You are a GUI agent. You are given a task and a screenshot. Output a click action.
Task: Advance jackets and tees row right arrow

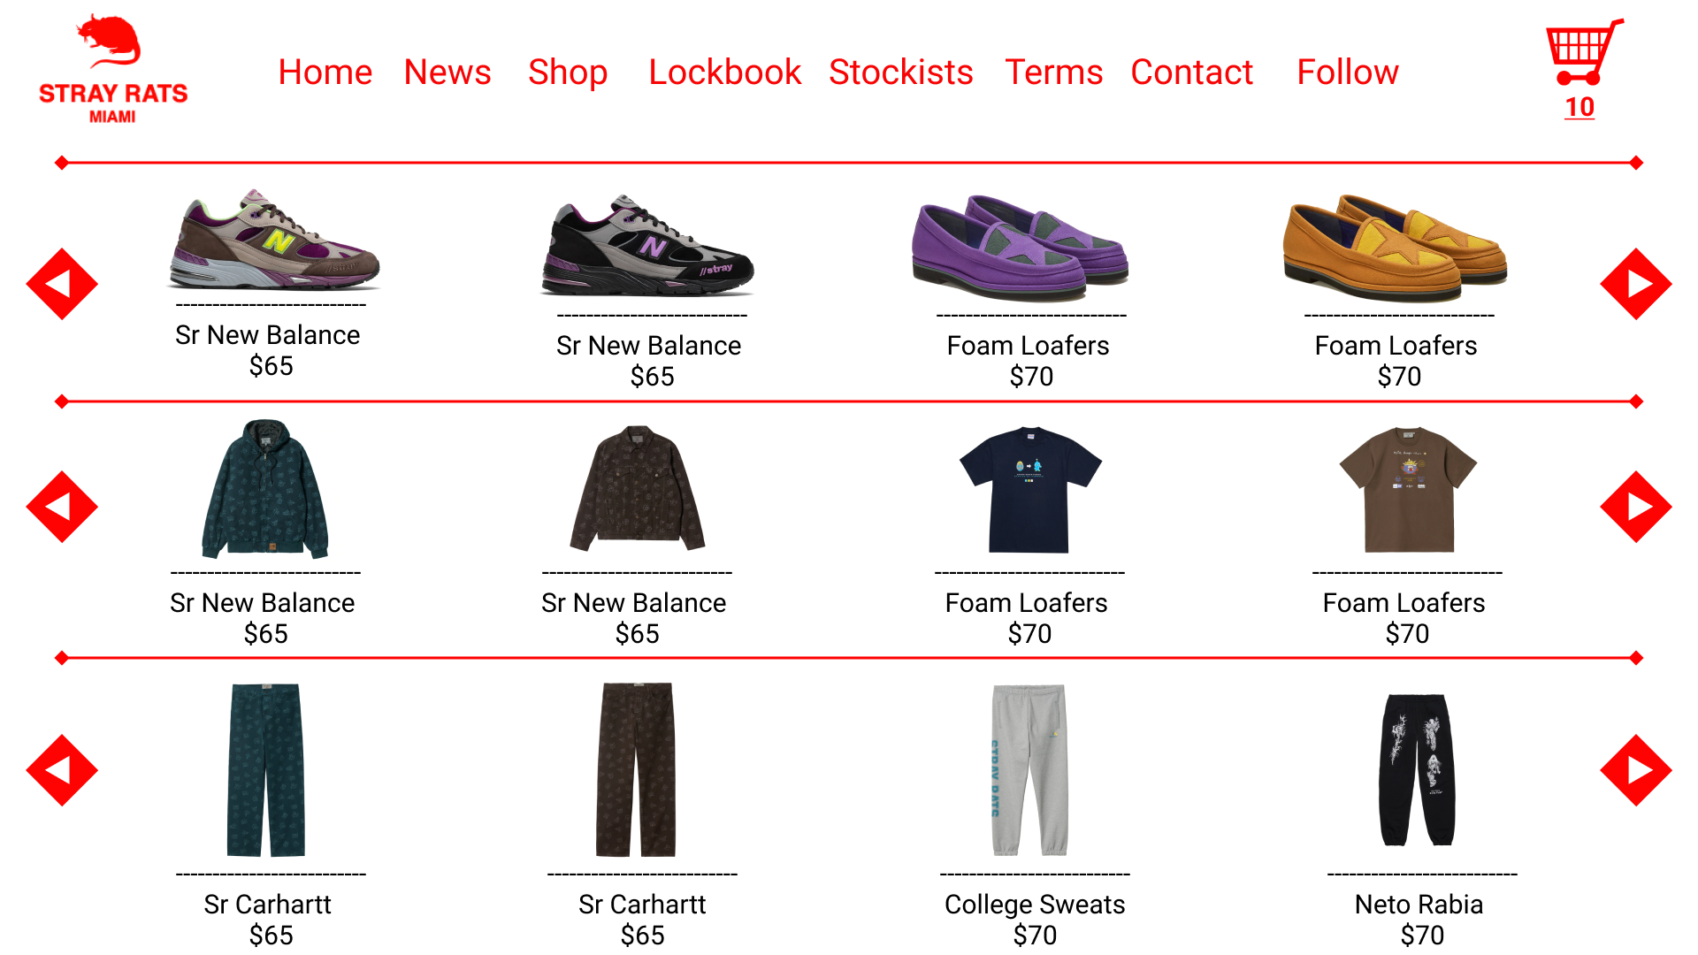point(1636,507)
